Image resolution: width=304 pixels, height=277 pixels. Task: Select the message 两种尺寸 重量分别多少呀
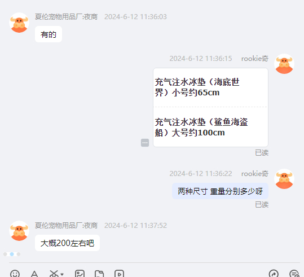coord(220,191)
